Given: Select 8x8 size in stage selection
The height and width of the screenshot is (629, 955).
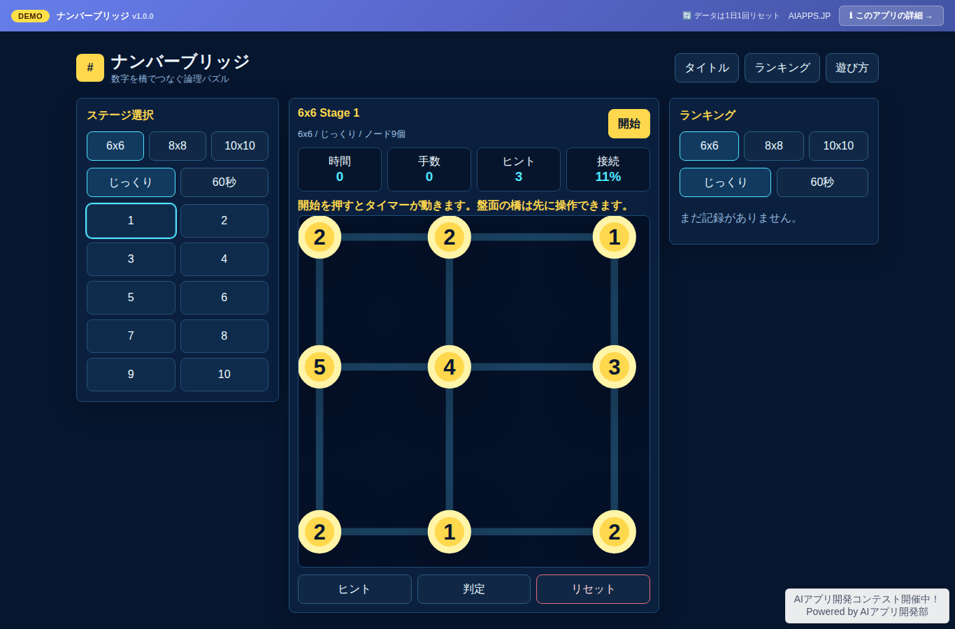Looking at the screenshot, I should coord(178,146).
